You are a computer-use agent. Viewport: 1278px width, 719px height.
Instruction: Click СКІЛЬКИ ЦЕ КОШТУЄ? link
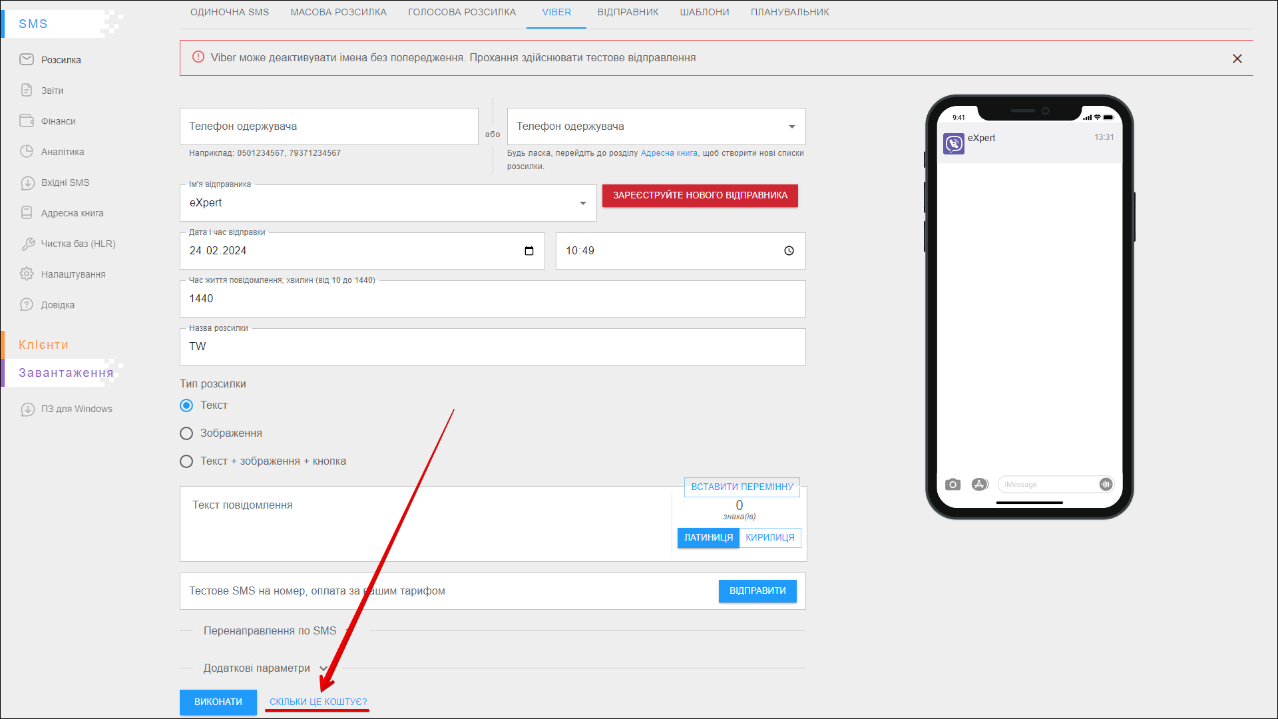318,702
